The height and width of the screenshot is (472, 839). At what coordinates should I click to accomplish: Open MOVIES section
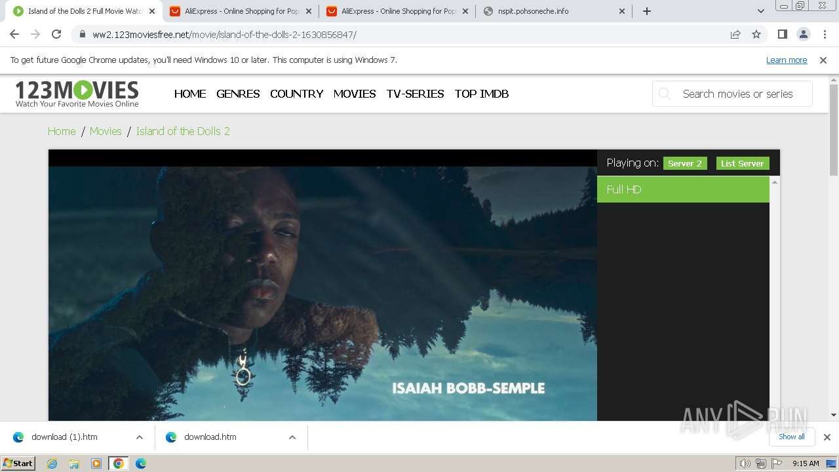355,94
